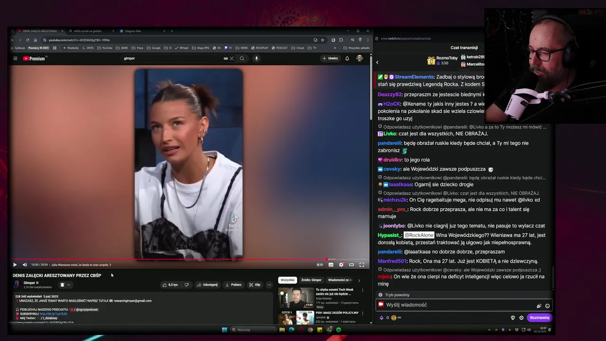This screenshot has width=606, height=341.
Task: Open 'POV: MASZ DOZÓR POLICYJNY' video title
Action: tap(337, 313)
